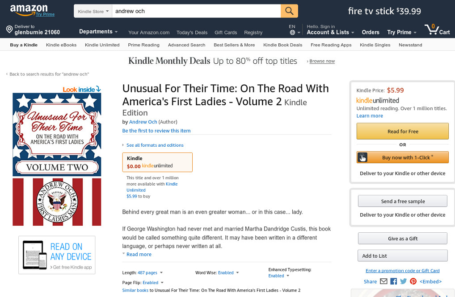Click Send a free sample button
Screen dimensions: 455x297
pyautogui.click(x=402, y=201)
